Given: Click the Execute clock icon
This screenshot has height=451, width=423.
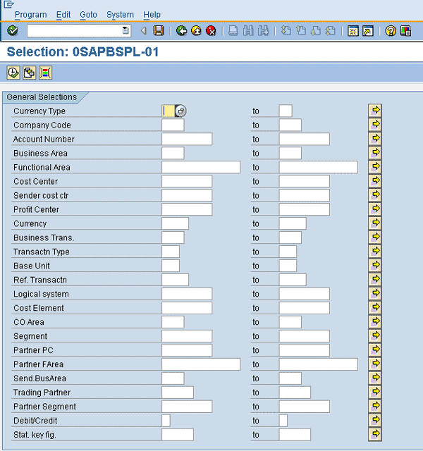Looking at the screenshot, I should (x=13, y=73).
